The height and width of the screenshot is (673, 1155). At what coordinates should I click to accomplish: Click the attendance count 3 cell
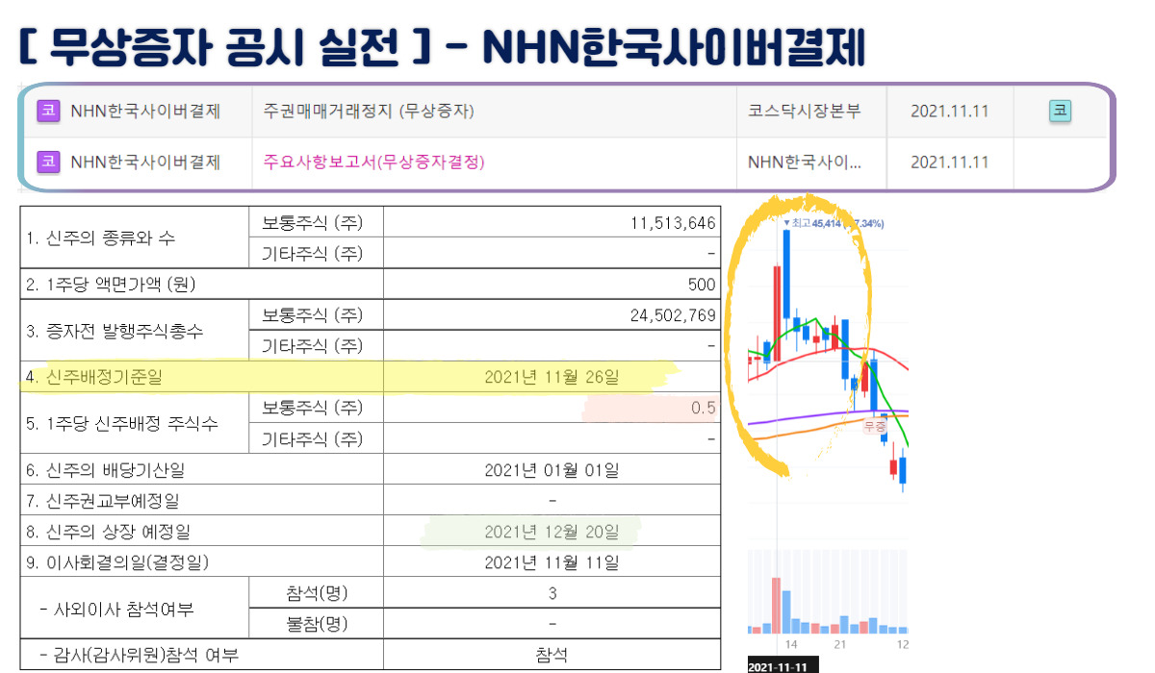552,593
